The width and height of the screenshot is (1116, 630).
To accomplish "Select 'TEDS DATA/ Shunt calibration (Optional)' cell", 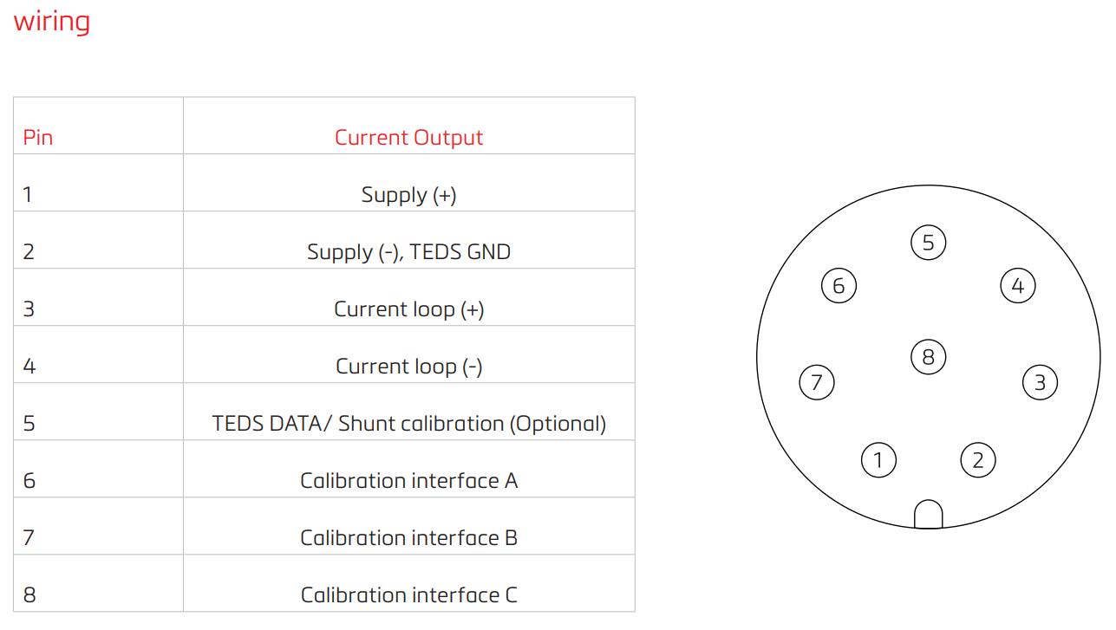I will coord(408,424).
